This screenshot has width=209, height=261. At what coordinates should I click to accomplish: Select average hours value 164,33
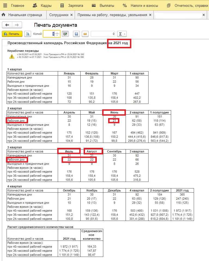pyautogui.click(x=92, y=247)
